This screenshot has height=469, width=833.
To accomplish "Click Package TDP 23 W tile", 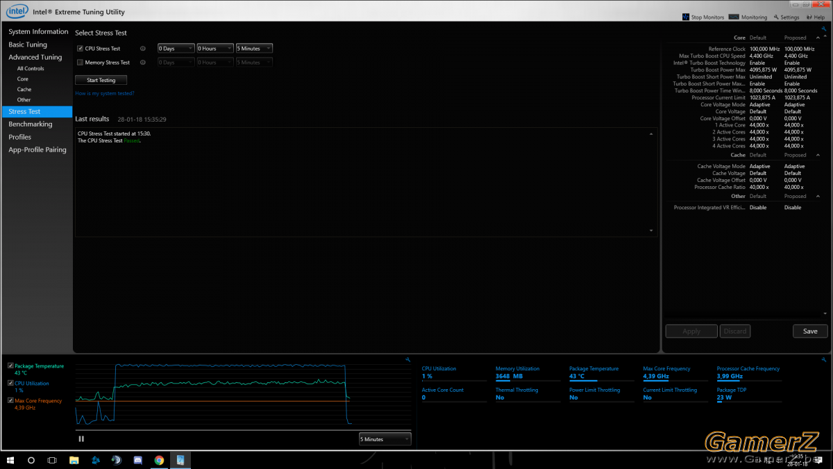I will 750,395.
